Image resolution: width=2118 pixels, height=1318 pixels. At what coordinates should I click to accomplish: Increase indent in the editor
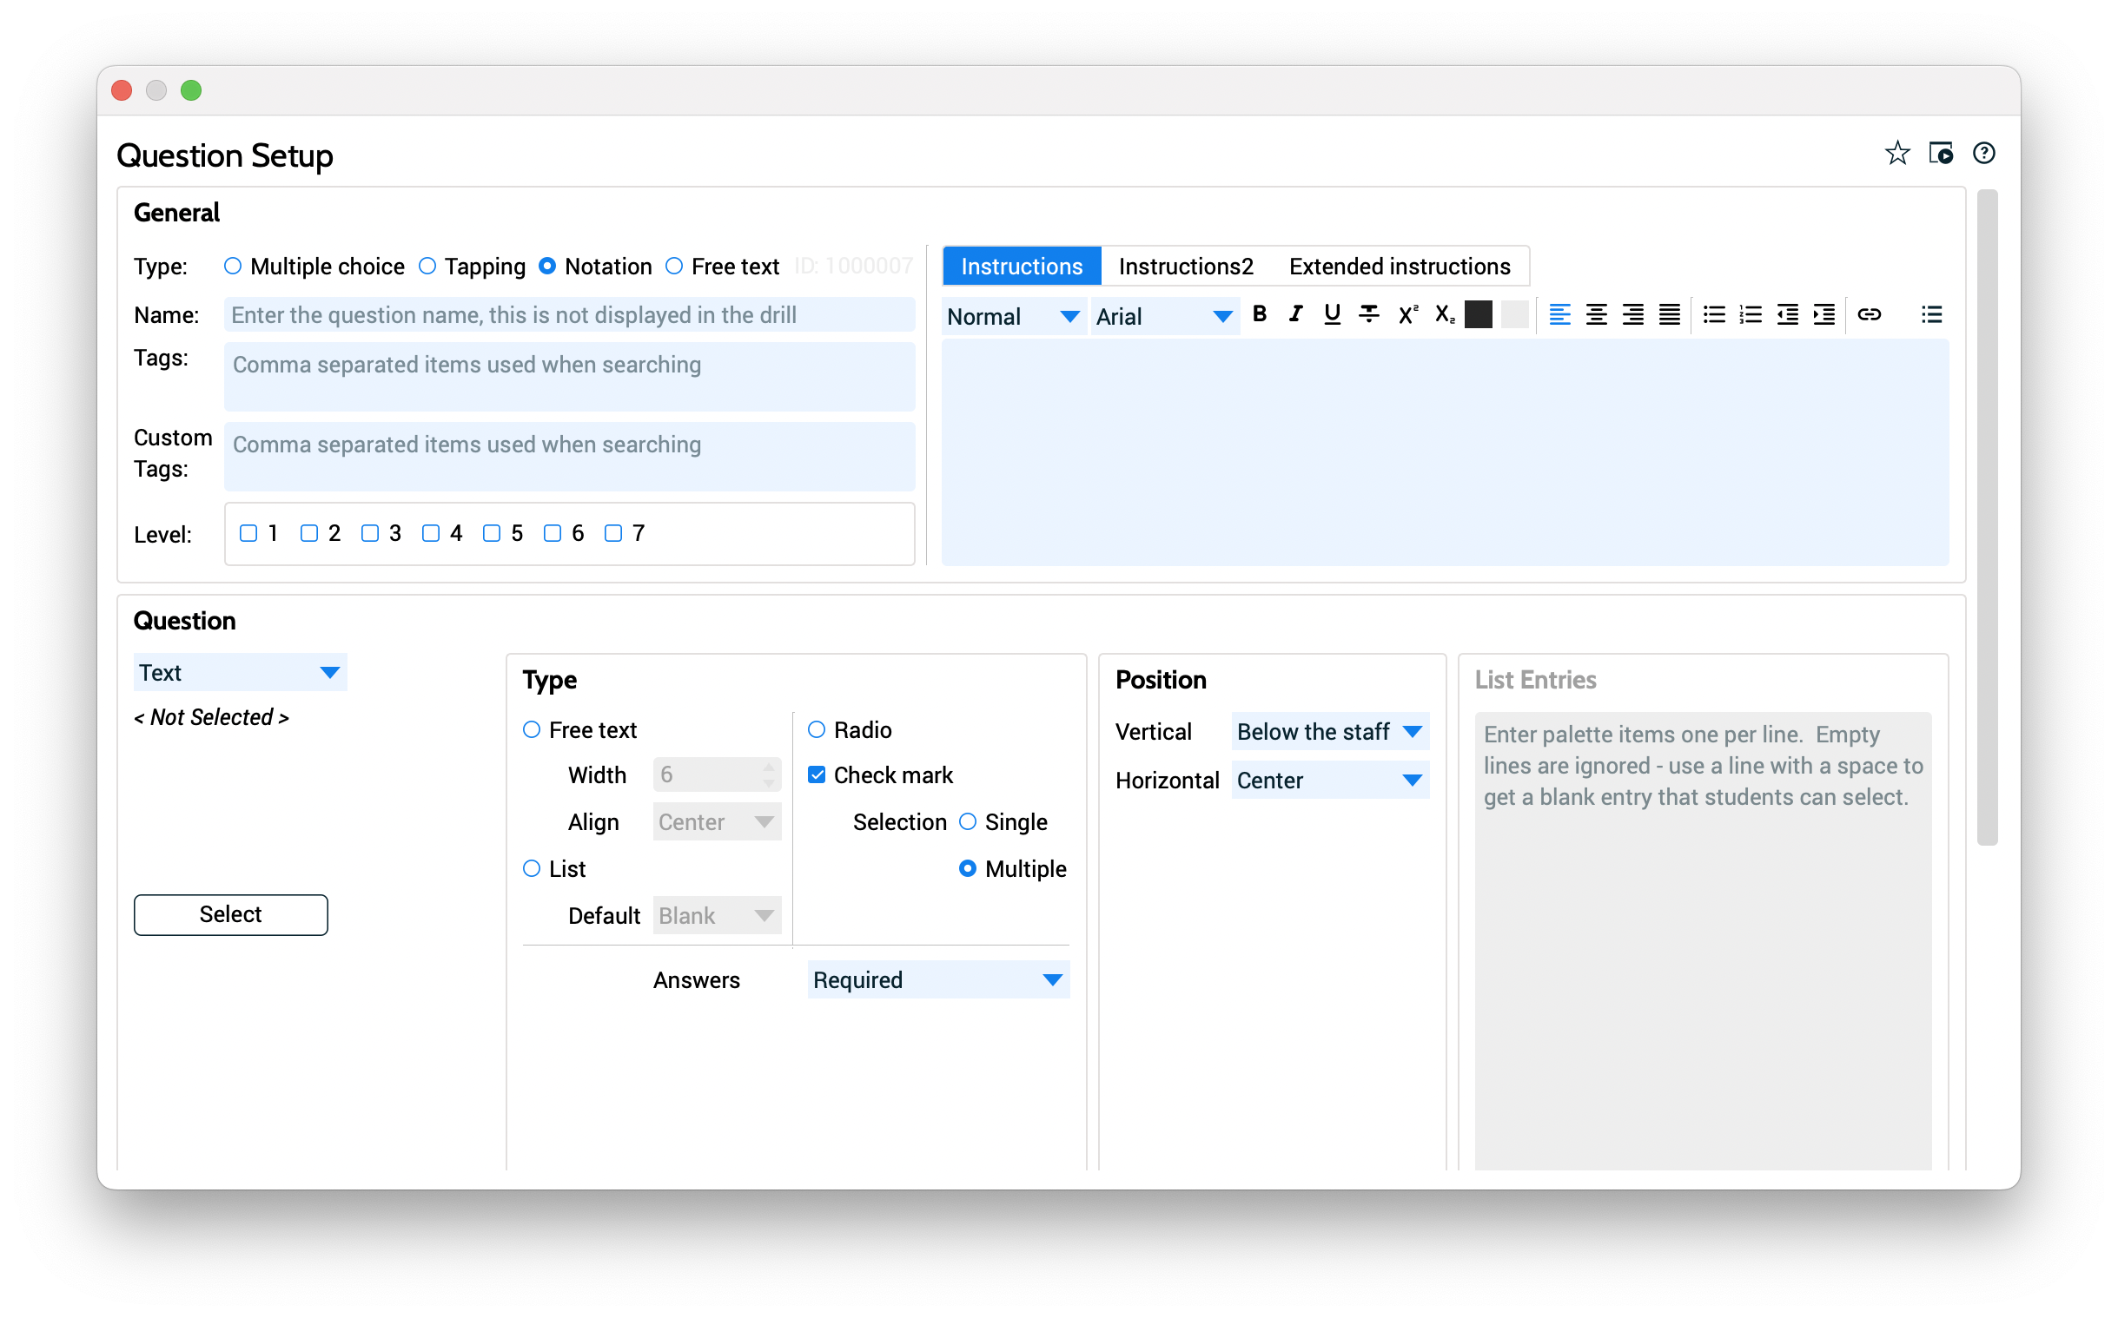[x=1823, y=314]
